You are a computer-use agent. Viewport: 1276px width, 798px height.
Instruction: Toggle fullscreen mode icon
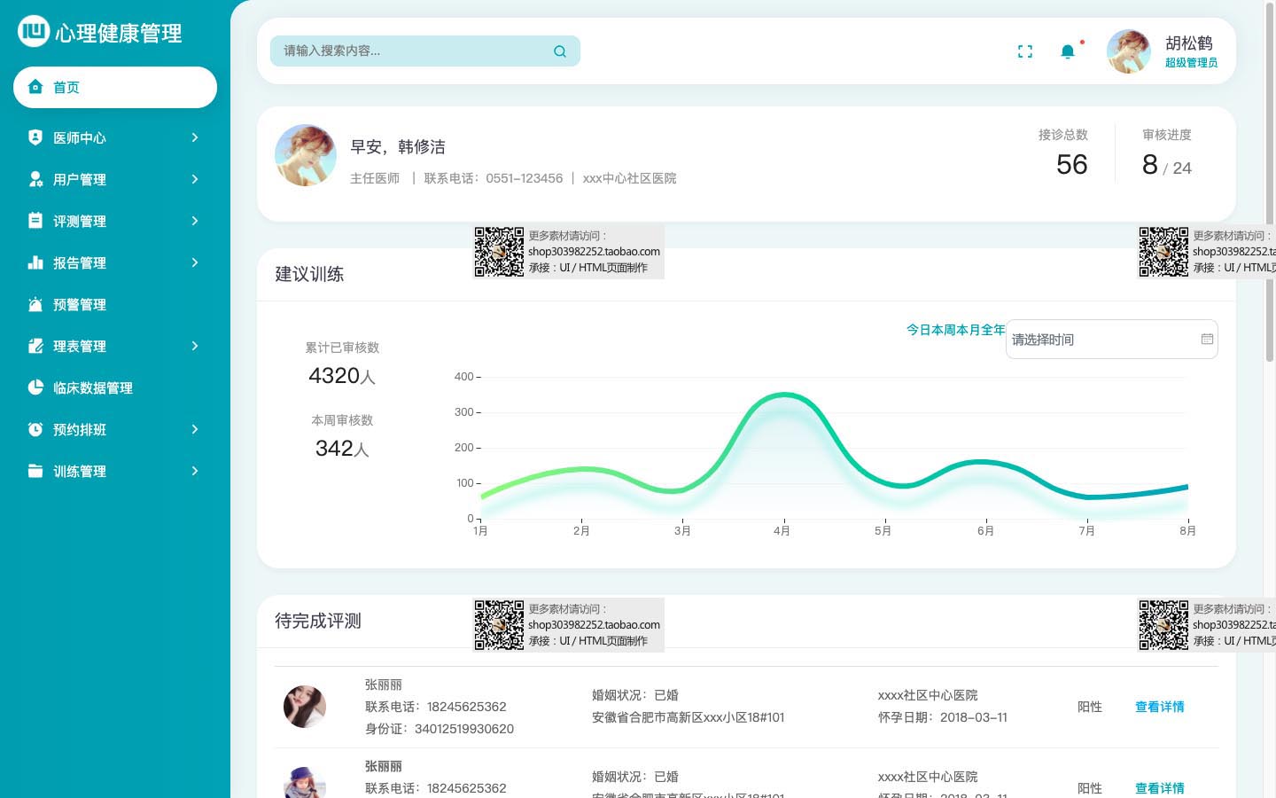[x=1025, y=51]
